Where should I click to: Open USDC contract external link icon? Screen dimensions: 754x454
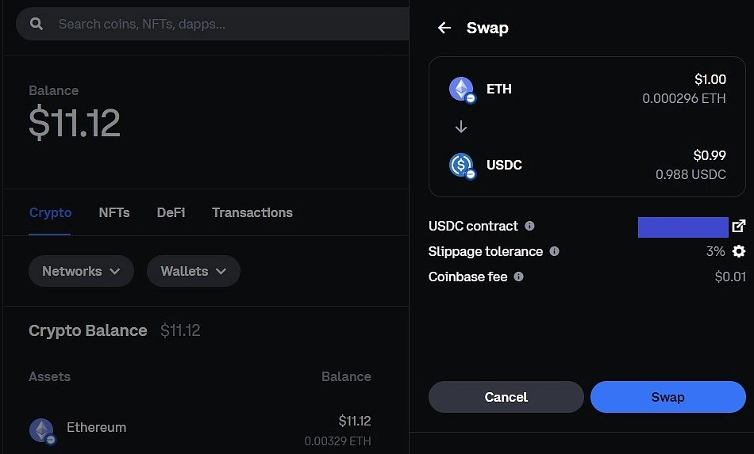tap(739, 226)
